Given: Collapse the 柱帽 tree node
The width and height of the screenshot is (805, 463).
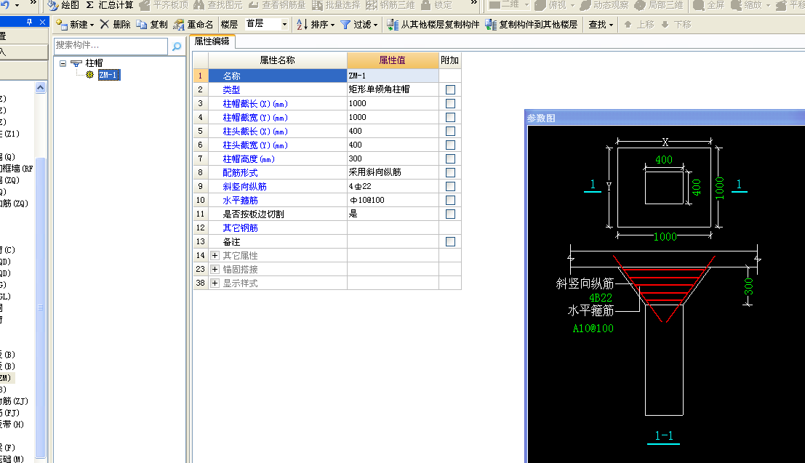Looking at the screenshot, I should click(x=63, y=63).
